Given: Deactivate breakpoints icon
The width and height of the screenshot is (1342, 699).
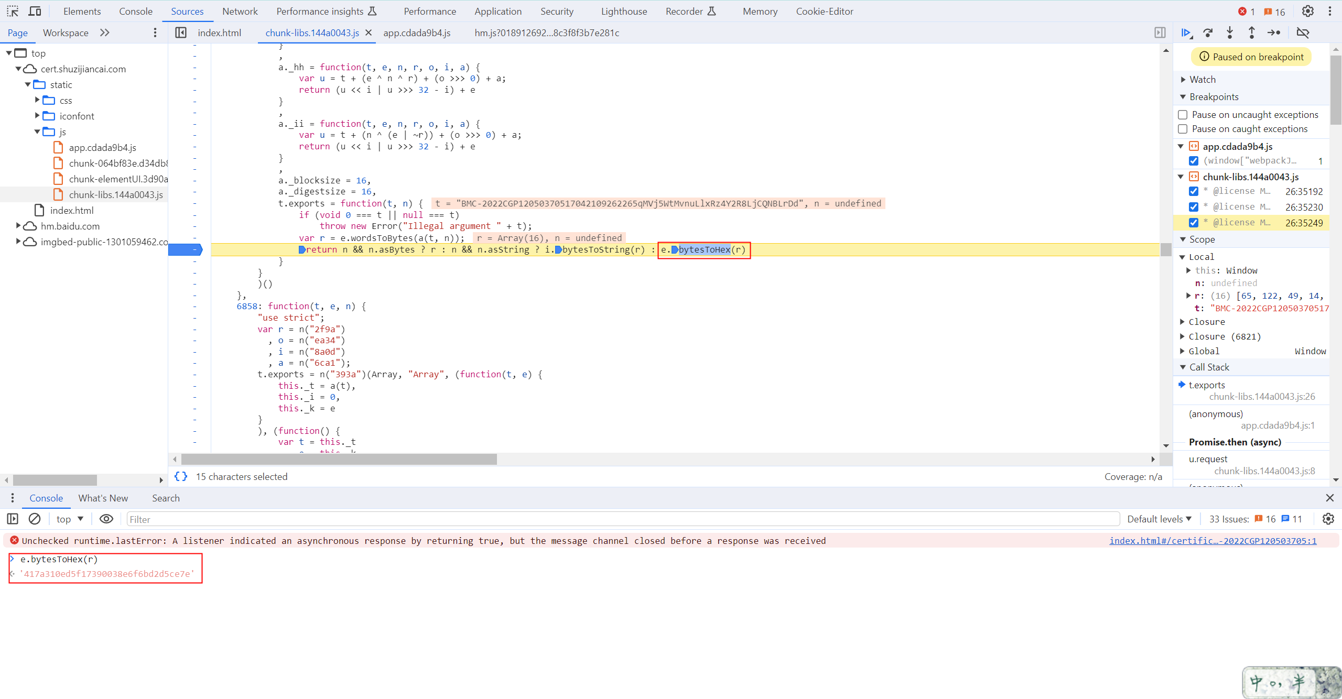Looking at the screenshot, I should [x=1303, y=32].
